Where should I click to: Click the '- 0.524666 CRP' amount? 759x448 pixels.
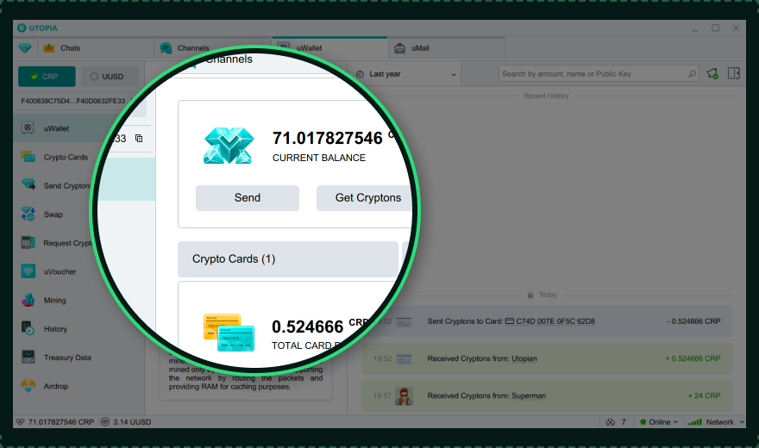(693, 321)
